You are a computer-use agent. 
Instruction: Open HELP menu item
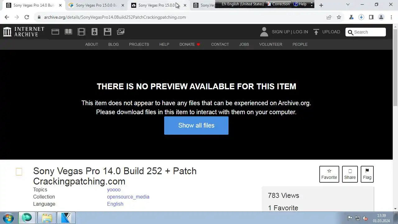pos(164,44)
